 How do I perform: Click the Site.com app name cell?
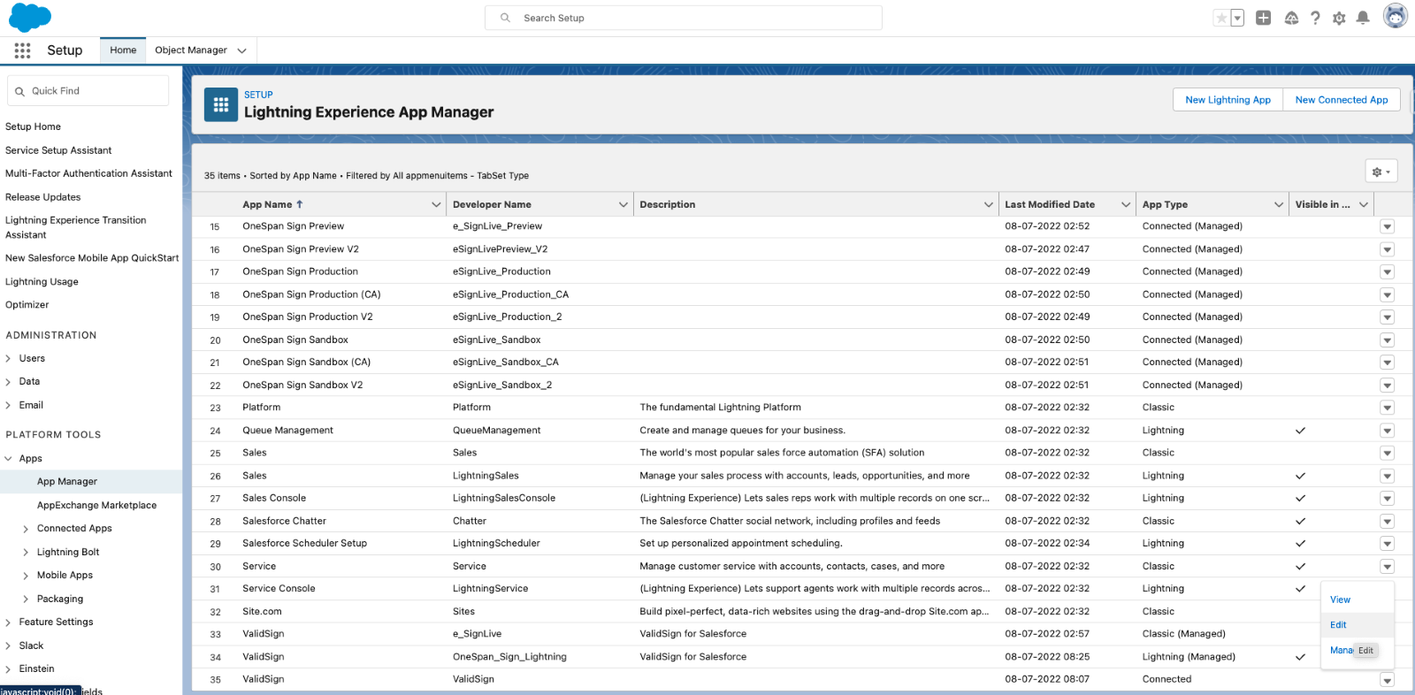click(x=262, y=612)
